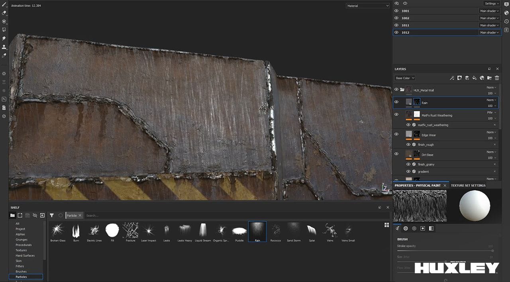The image size is (510, 282).
Task: Pick the Material Picker eyedropper tool
Action: point(4,55)
